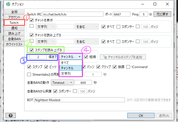Screen dimensions: 178x122
Task: Toggle the チャットを読み上げる checkbox
Action: coord(32,35)
